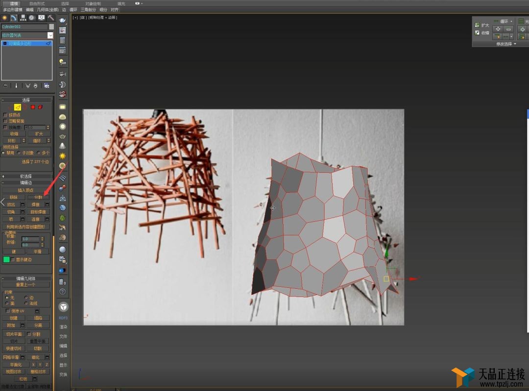Click the object color swatch beside Cylinder002

tap(51, 26)
